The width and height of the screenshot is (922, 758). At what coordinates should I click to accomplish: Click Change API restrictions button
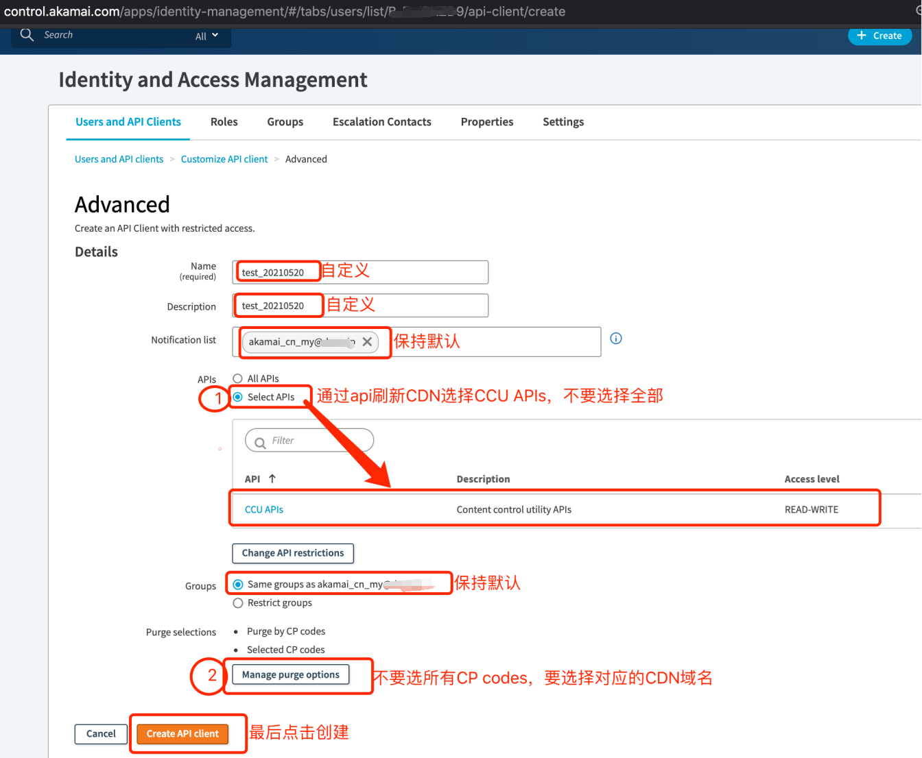pos(293,553)
